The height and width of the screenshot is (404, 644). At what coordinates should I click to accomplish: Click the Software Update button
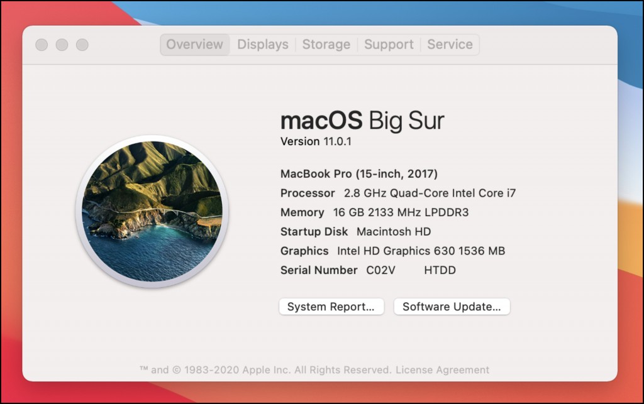pos(452,307)
